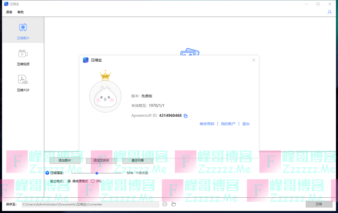Click the user account icon at top right
This screenshot has width=338, height=213.
[329, 12]
